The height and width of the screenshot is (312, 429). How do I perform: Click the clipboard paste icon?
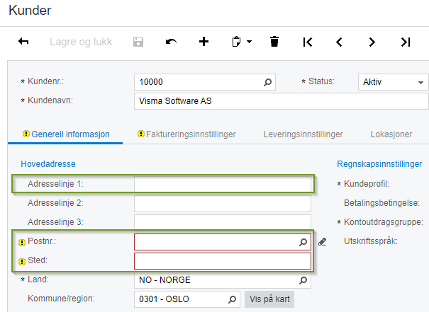click(x=236, y=42)
